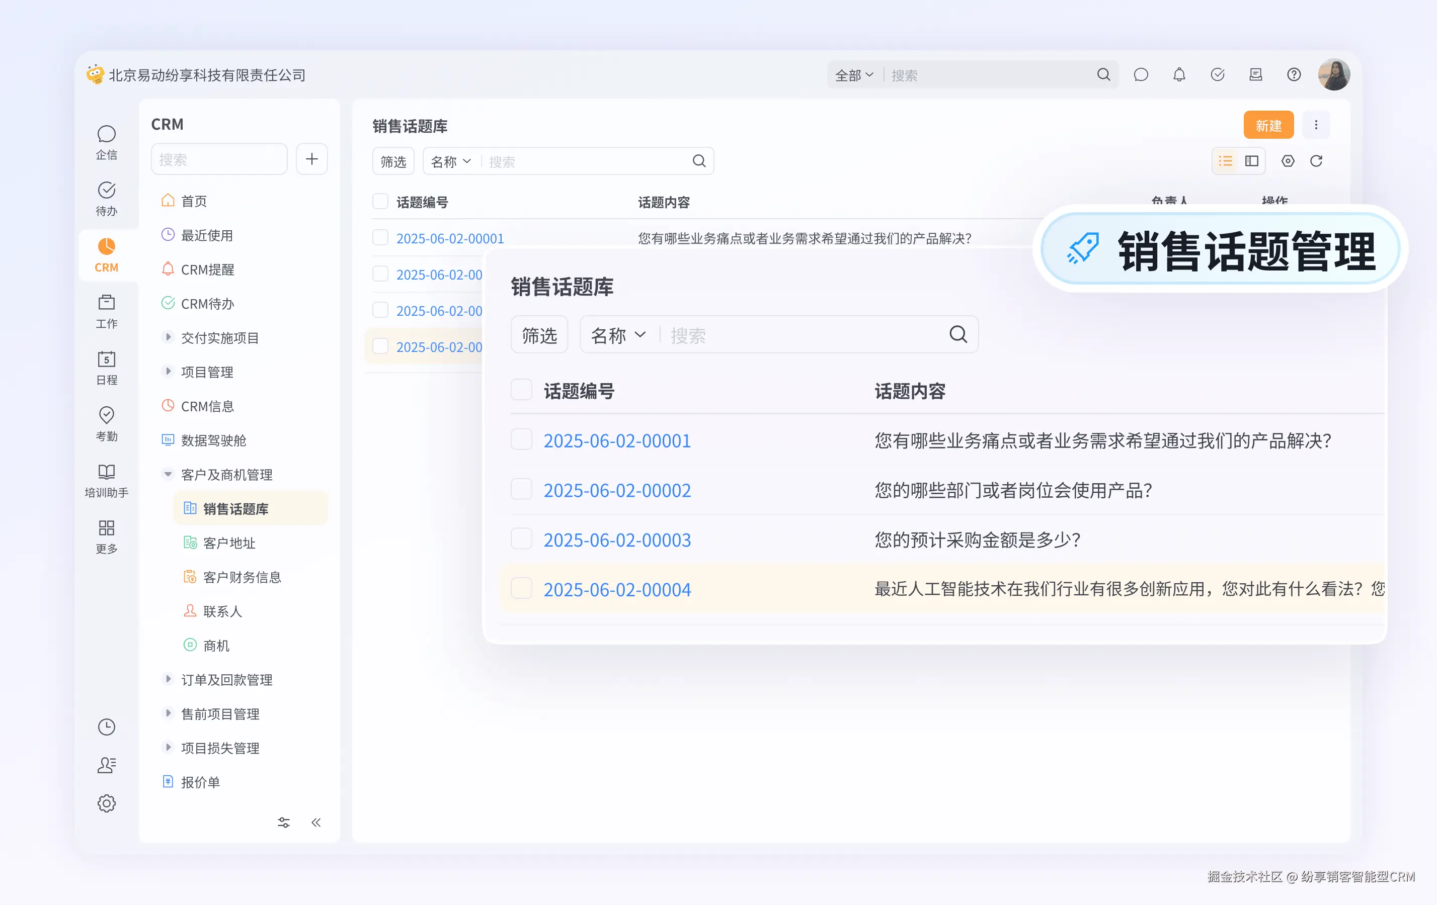Go to 数据驾驶舱 menu item

(x=213, y=440)
